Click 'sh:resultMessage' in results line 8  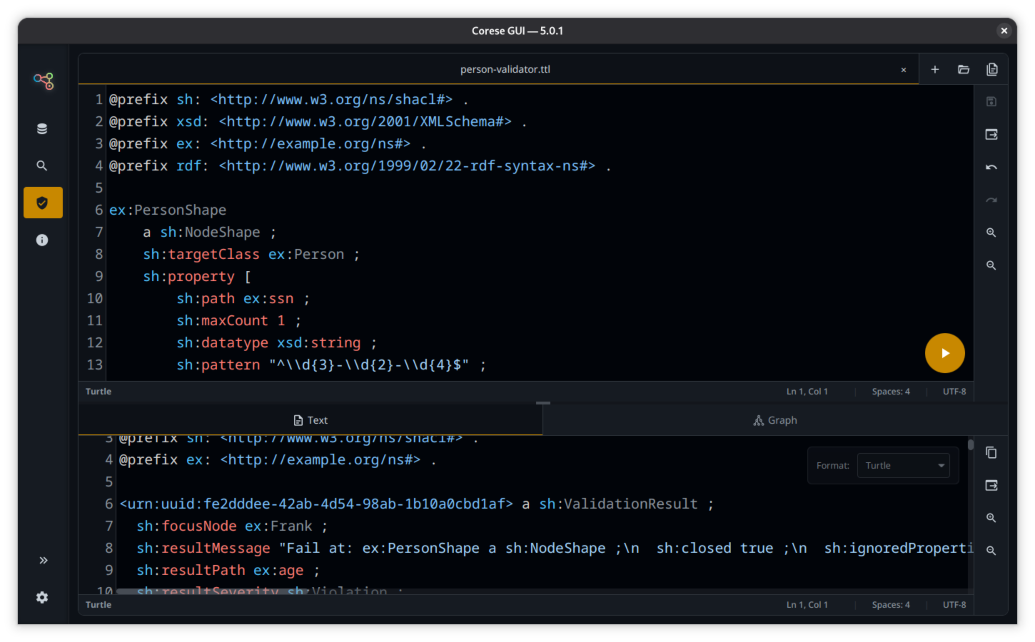[203, 548]
